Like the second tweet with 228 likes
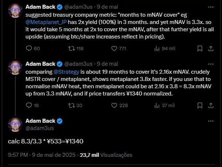 pos(120,106)
